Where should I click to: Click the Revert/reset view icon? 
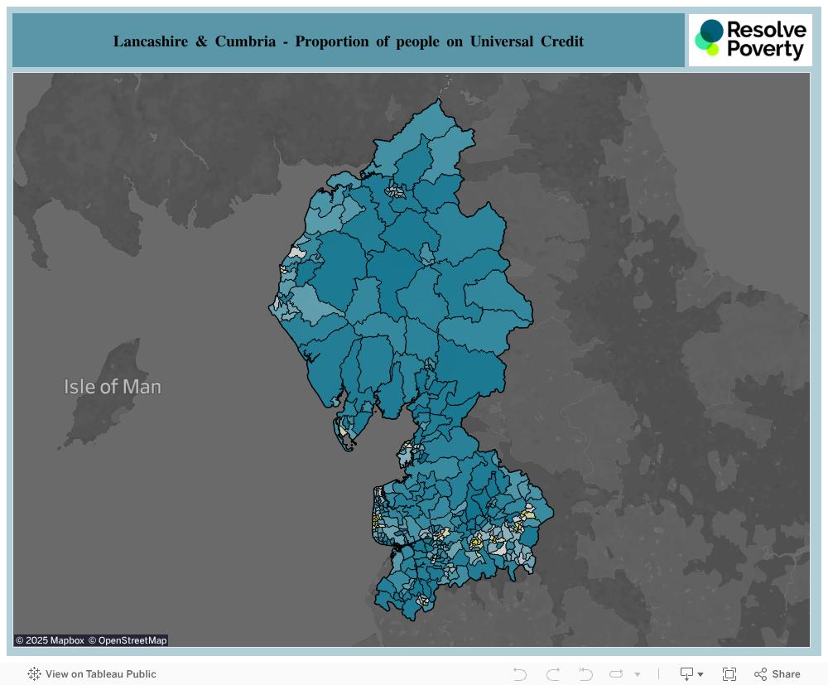585,674
